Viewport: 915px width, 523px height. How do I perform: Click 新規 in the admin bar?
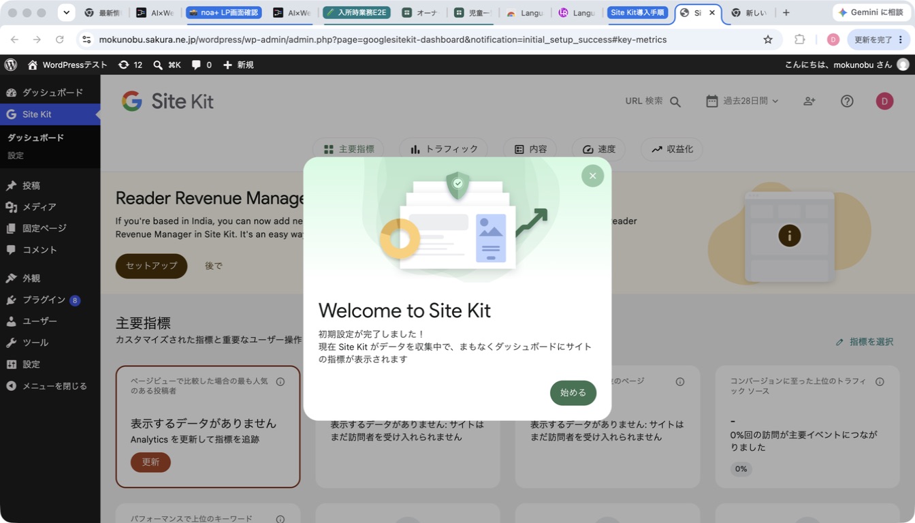tap(238, 65)
